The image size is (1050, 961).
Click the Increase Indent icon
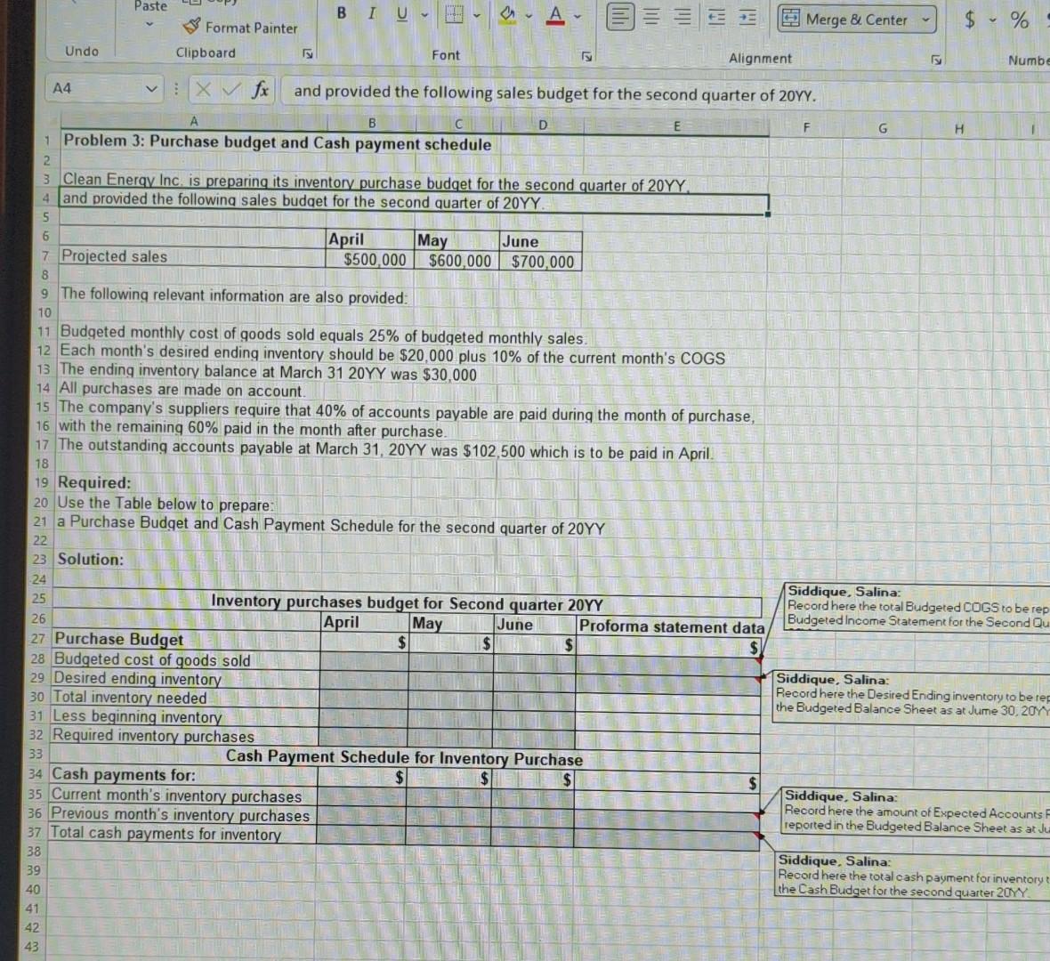click(x=747, y=17)
